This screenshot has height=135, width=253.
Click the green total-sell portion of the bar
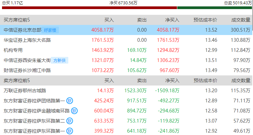(x=215, y=8)
